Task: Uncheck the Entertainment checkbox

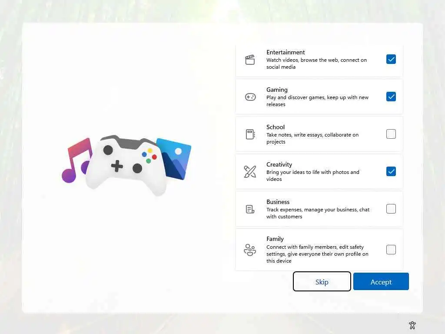Action: [391, 59]
